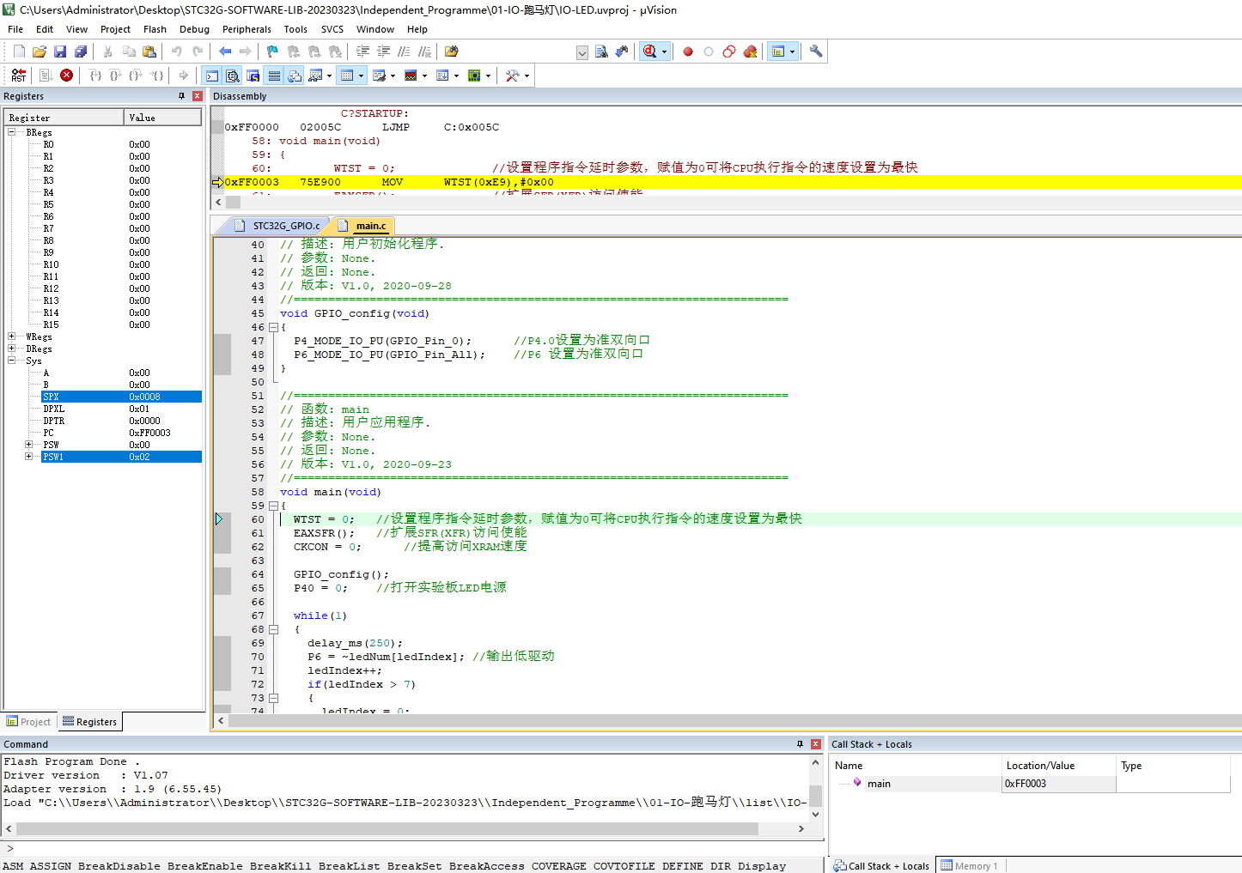Disable all breakpoints icon
The height and width of the screenshot is (873, 1242).
[x=728, y=52]
